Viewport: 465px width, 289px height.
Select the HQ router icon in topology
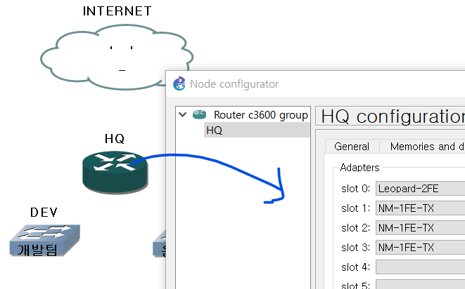[x=115, y=172]
